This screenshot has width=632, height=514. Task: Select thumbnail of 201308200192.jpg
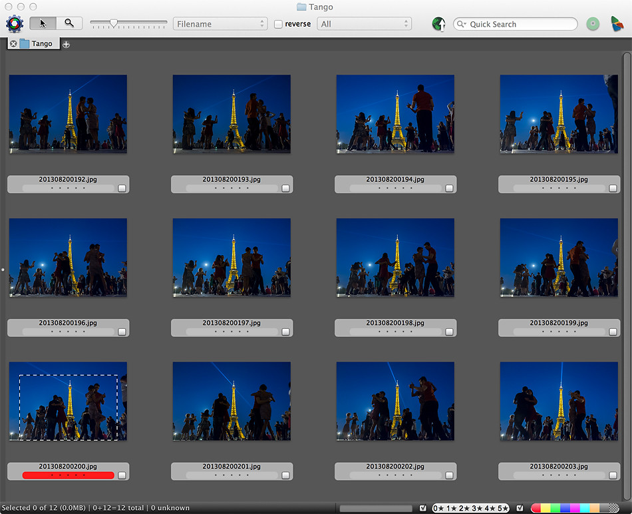click(x=68, y=114)
